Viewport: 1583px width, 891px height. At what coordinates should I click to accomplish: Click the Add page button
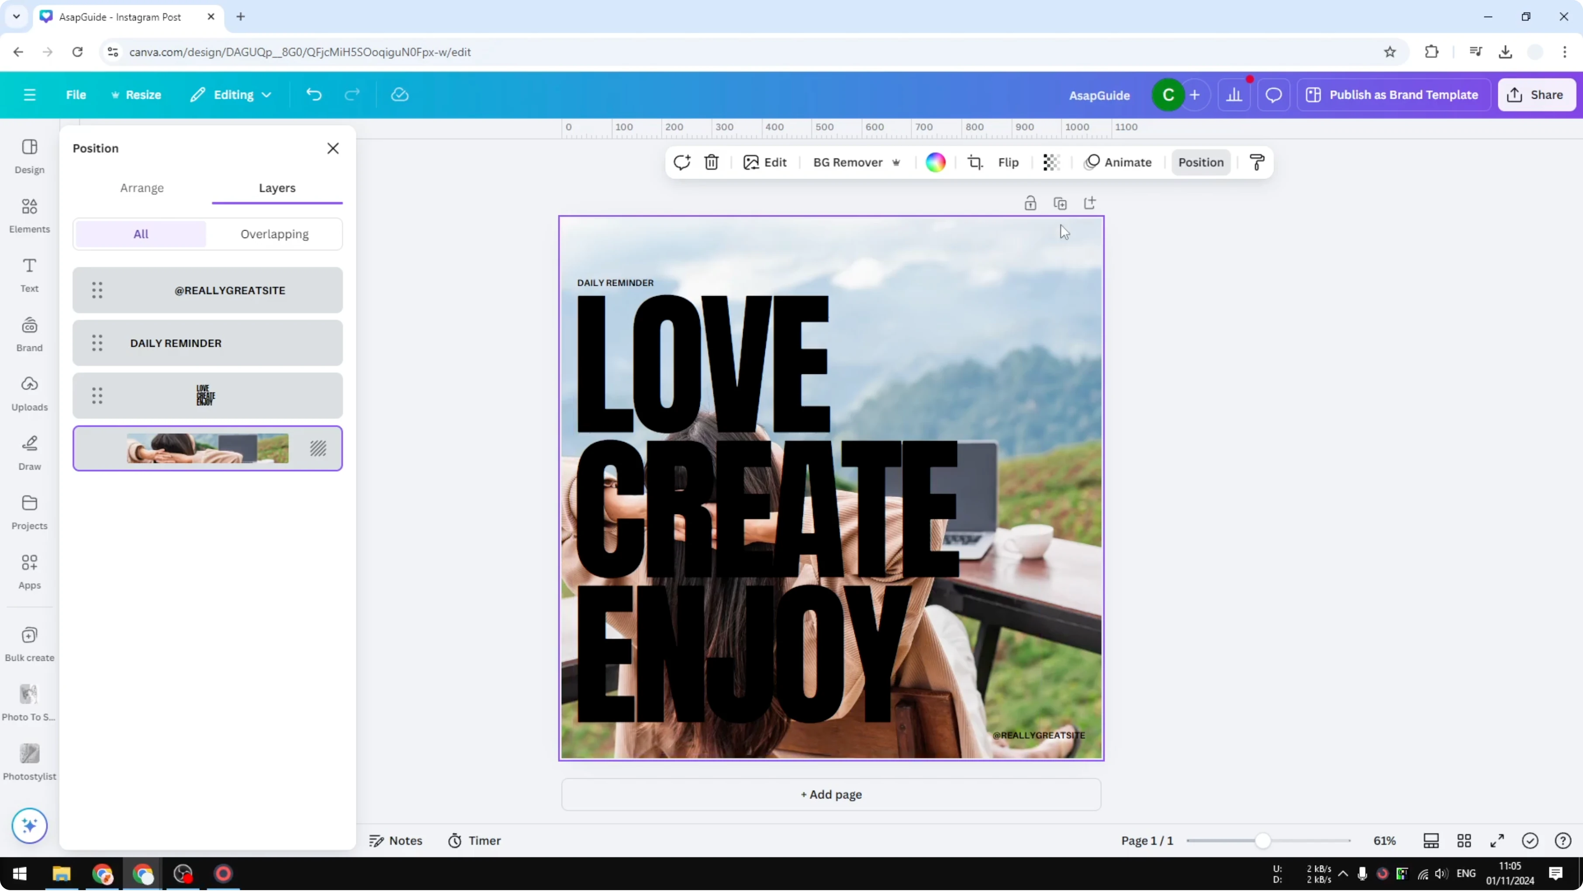click(x=831, y=794)
